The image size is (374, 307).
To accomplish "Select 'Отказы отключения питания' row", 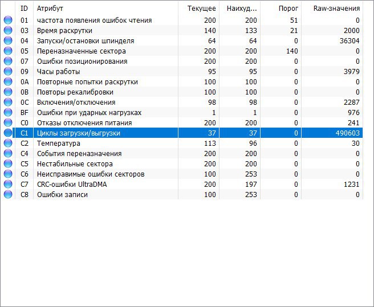I will [84, 123].
